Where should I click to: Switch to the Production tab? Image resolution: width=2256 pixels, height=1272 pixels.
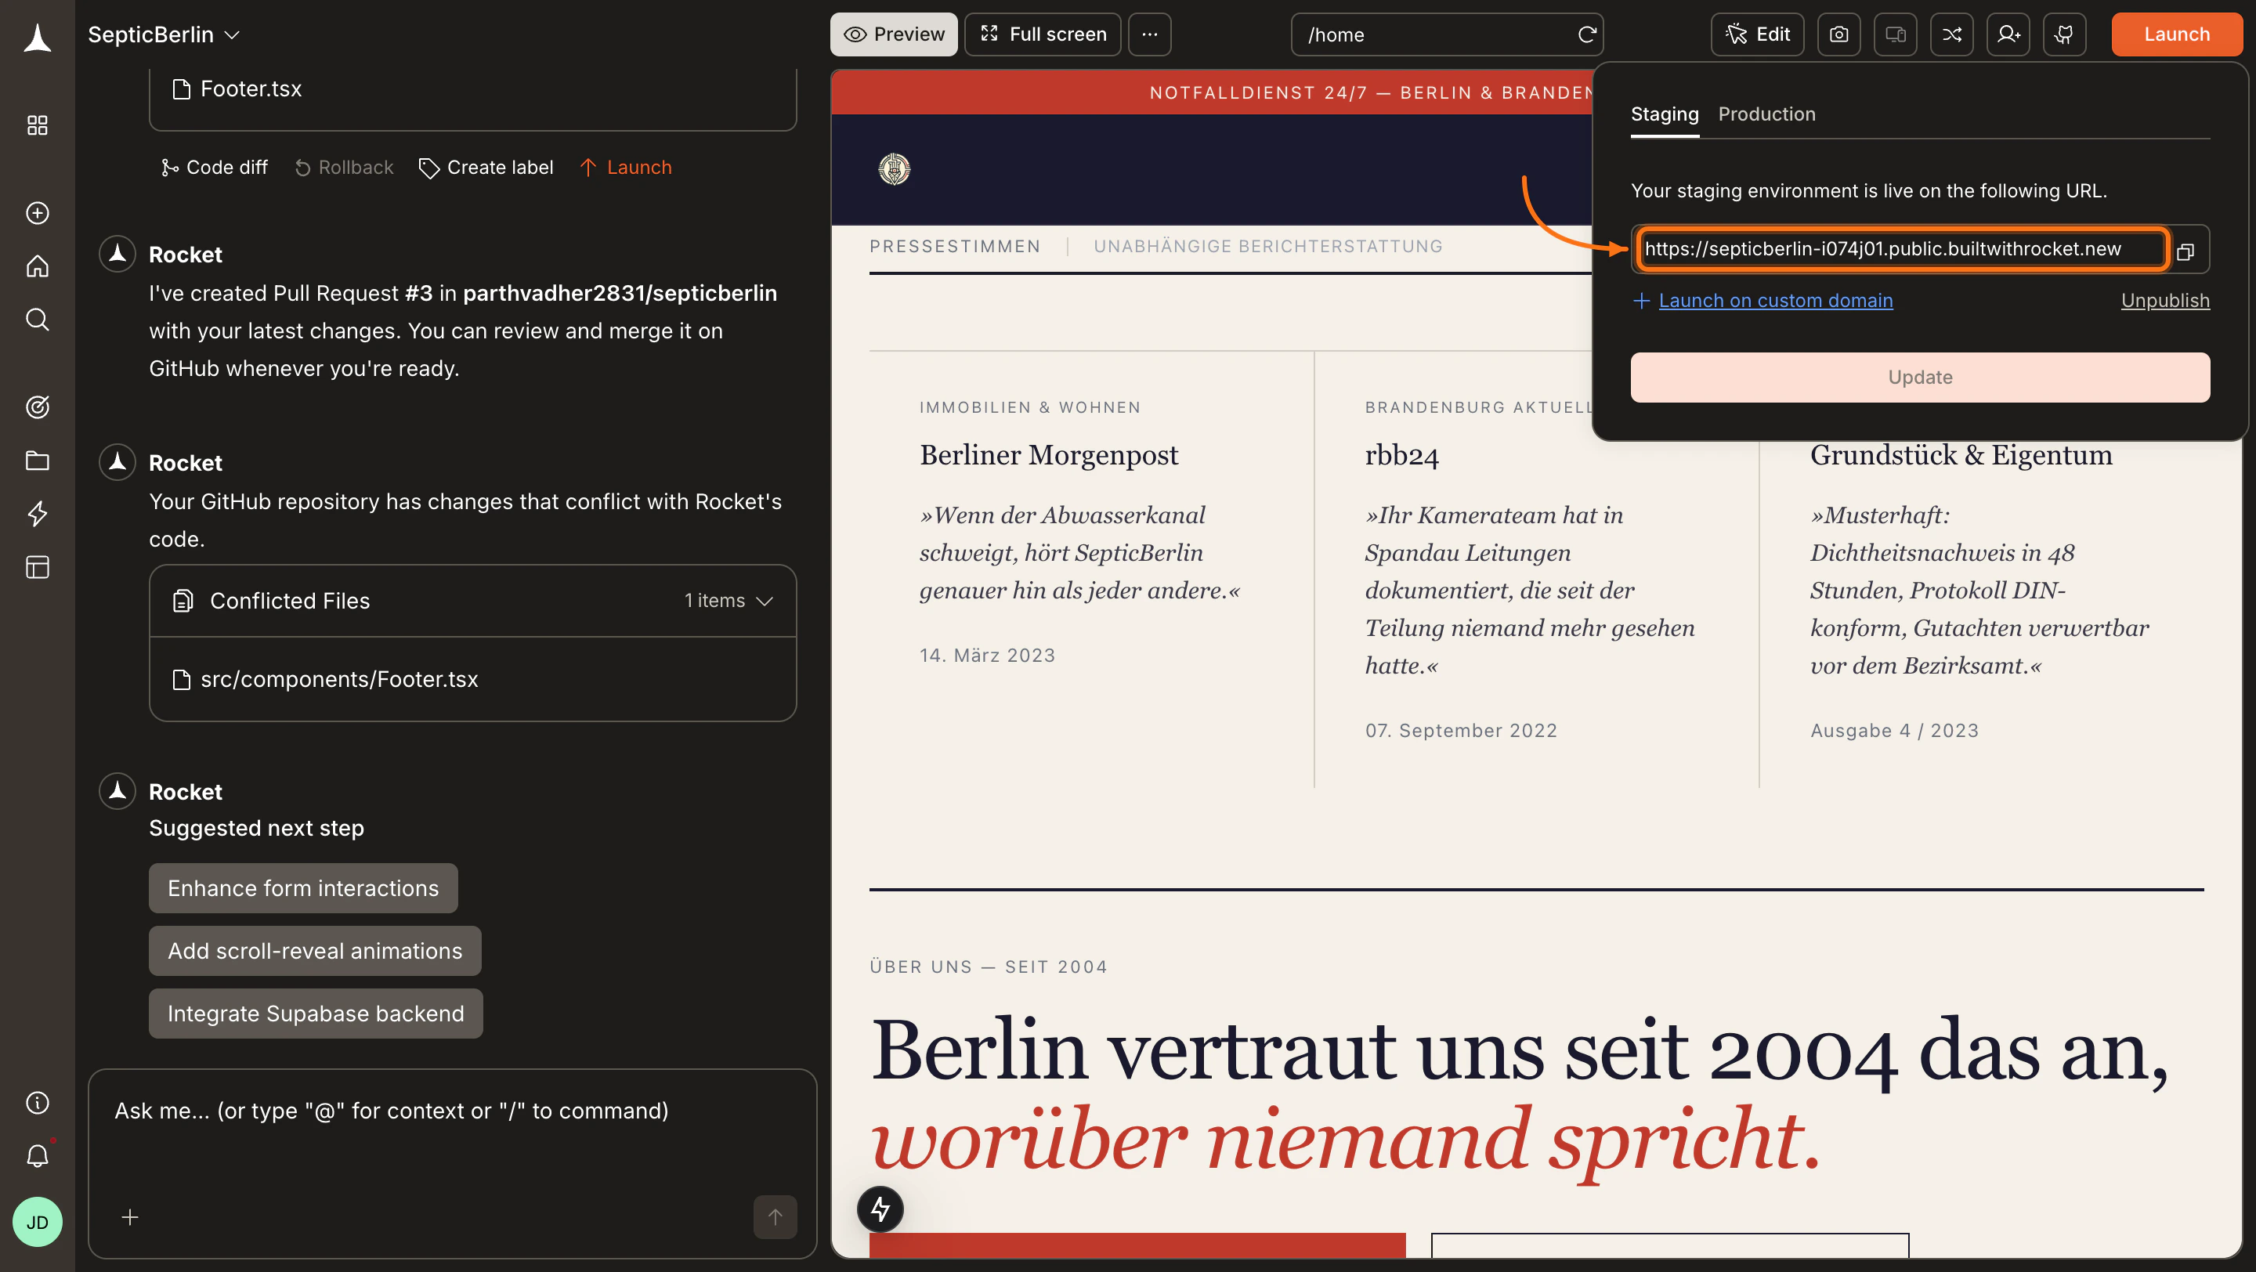(1766, 114)
